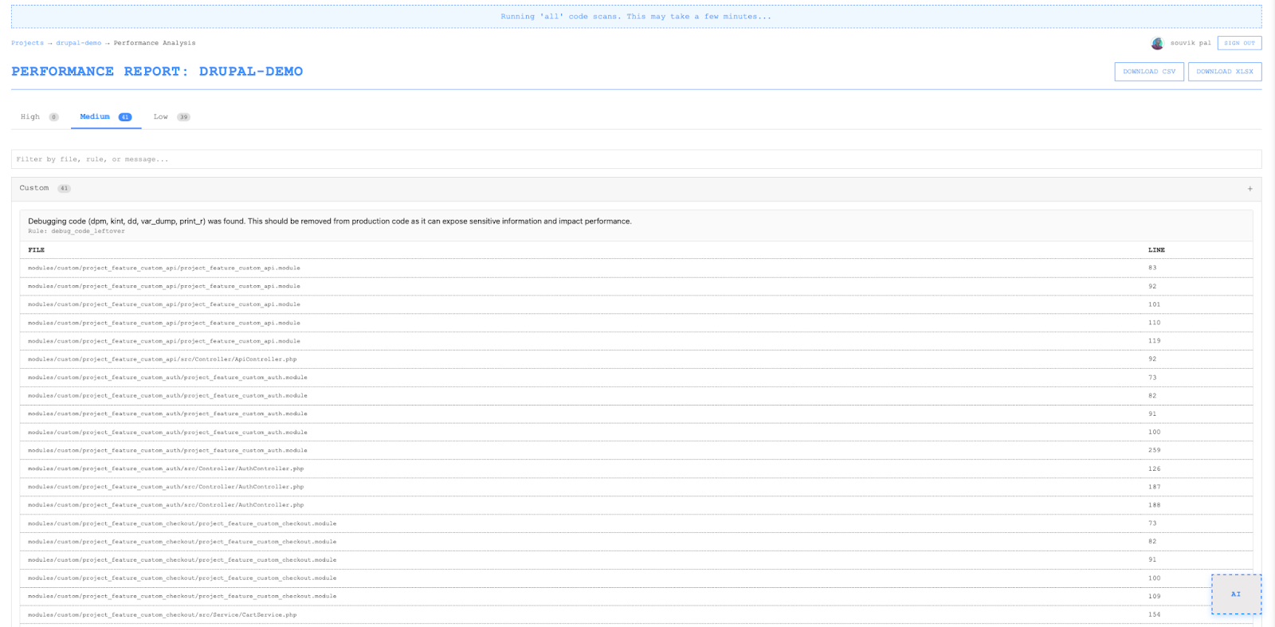The height and width of the screenshot is (627, 1275).
Task: Click line number 109 of checkout.module
Action: coord(1154,596)
